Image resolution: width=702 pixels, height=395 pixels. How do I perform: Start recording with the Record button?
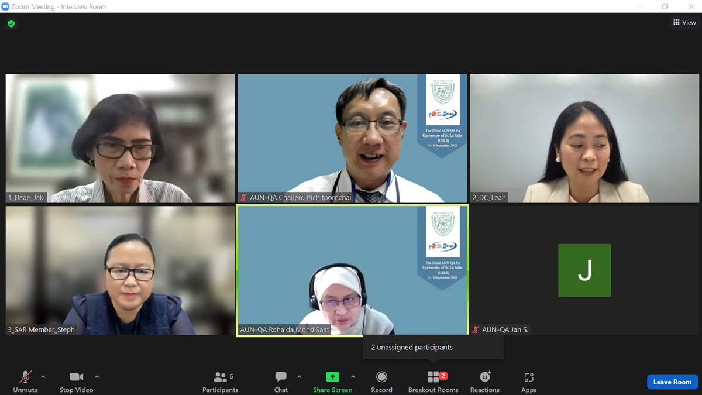coord(381,381)
